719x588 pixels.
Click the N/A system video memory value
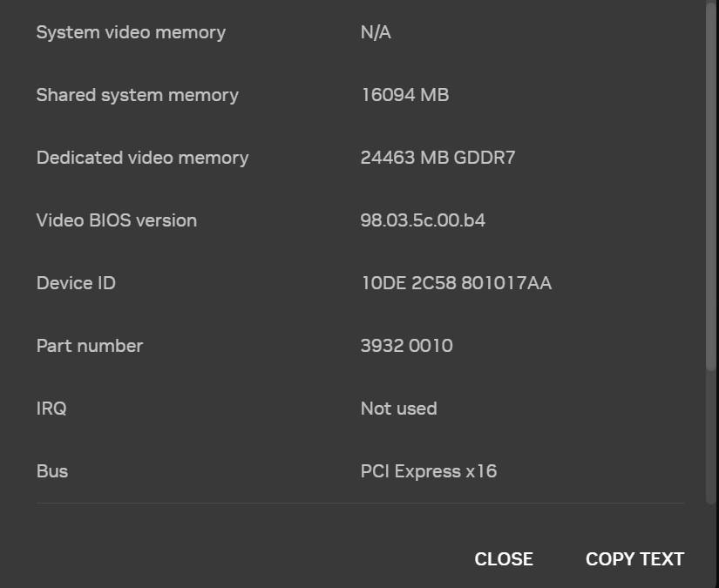click(x=376, y=32)
